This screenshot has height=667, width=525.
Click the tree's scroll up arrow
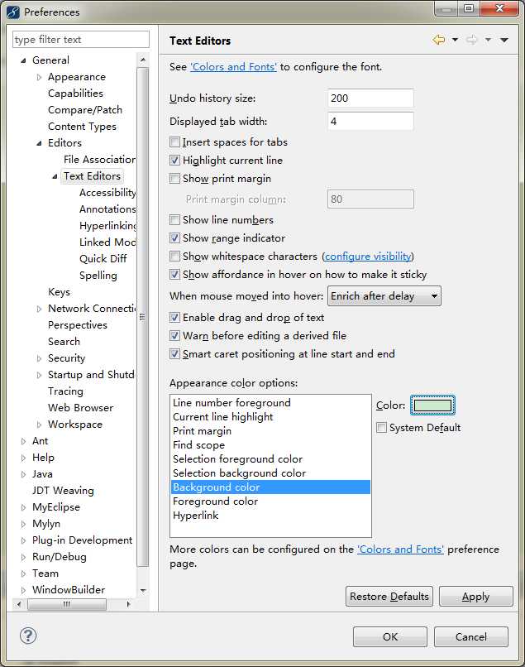(143, 60)
